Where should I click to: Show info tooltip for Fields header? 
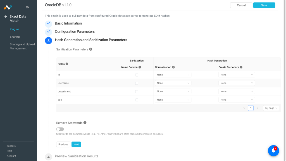point(67,64)
